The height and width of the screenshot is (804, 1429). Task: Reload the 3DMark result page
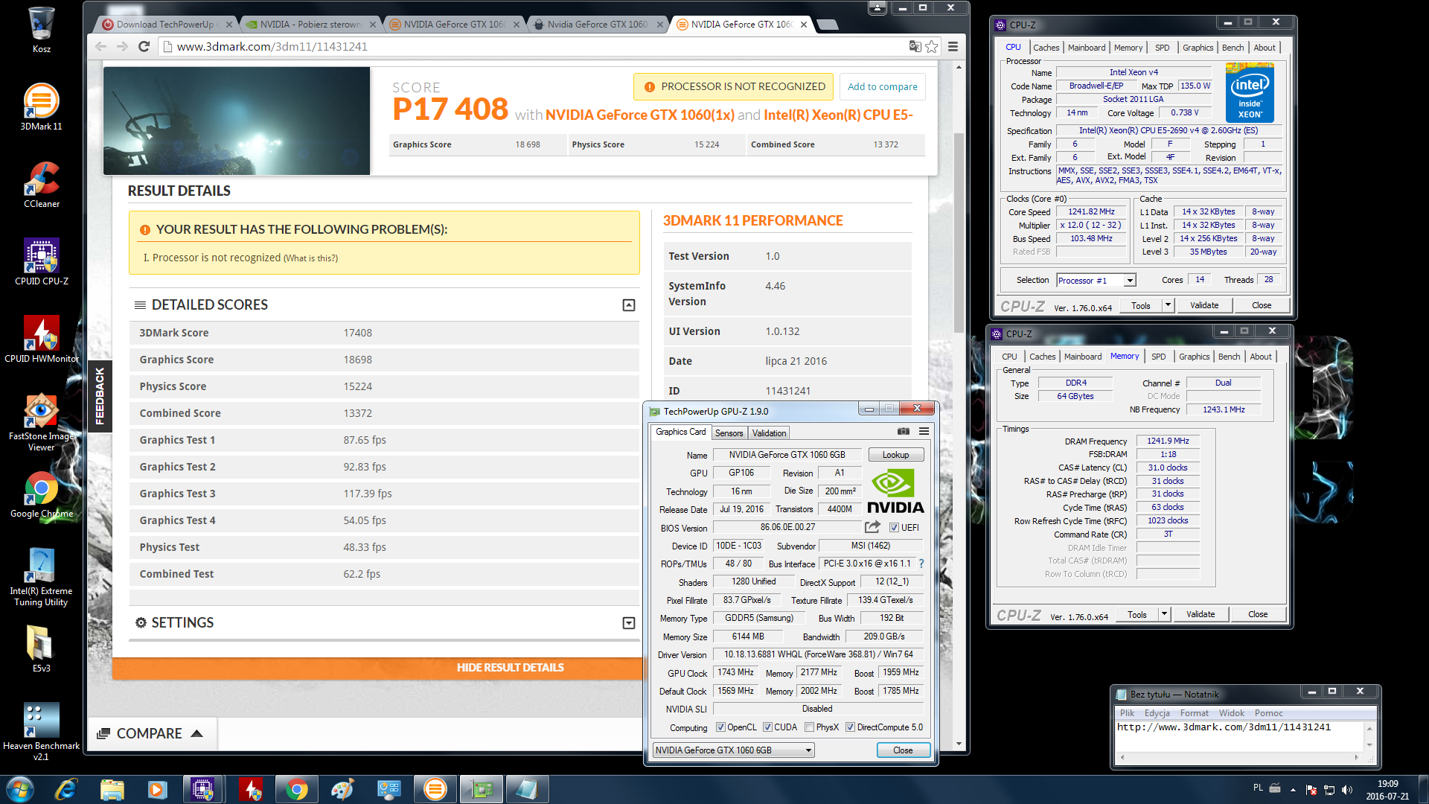click(x=144, y=46)
